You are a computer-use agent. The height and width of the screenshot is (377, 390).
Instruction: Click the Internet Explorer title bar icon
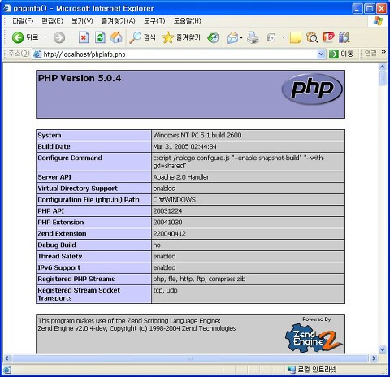pyautogui.click(x=7, y=8)
